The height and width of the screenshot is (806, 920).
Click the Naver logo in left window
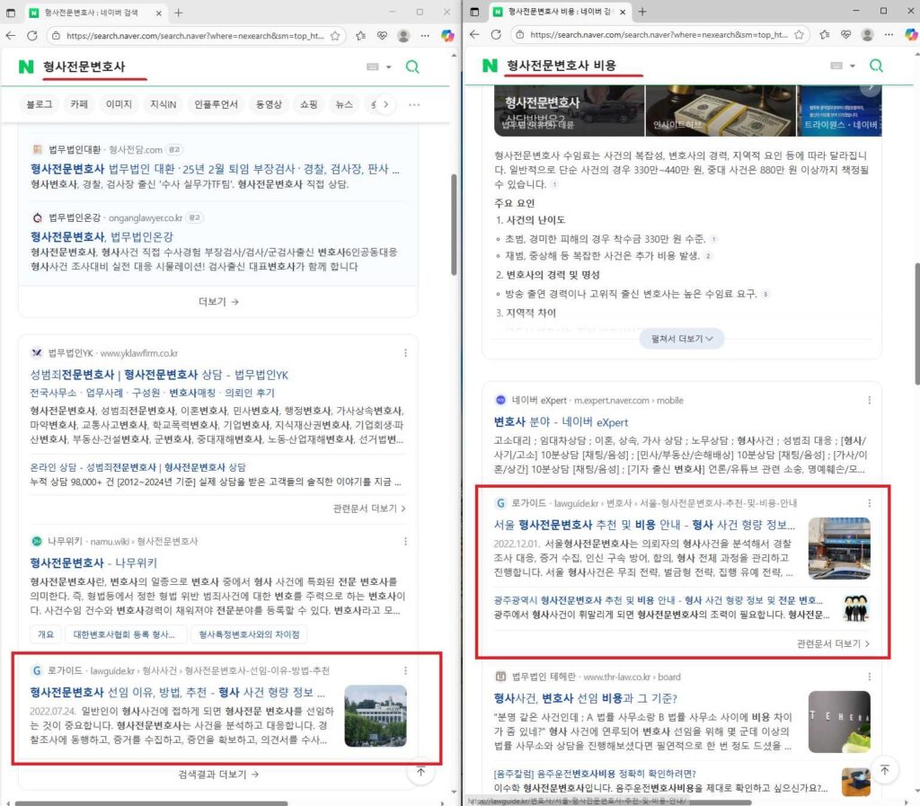click(26, 66)
